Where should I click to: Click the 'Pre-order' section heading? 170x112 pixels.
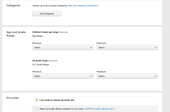pyautogui.click(x=13, y=98)
